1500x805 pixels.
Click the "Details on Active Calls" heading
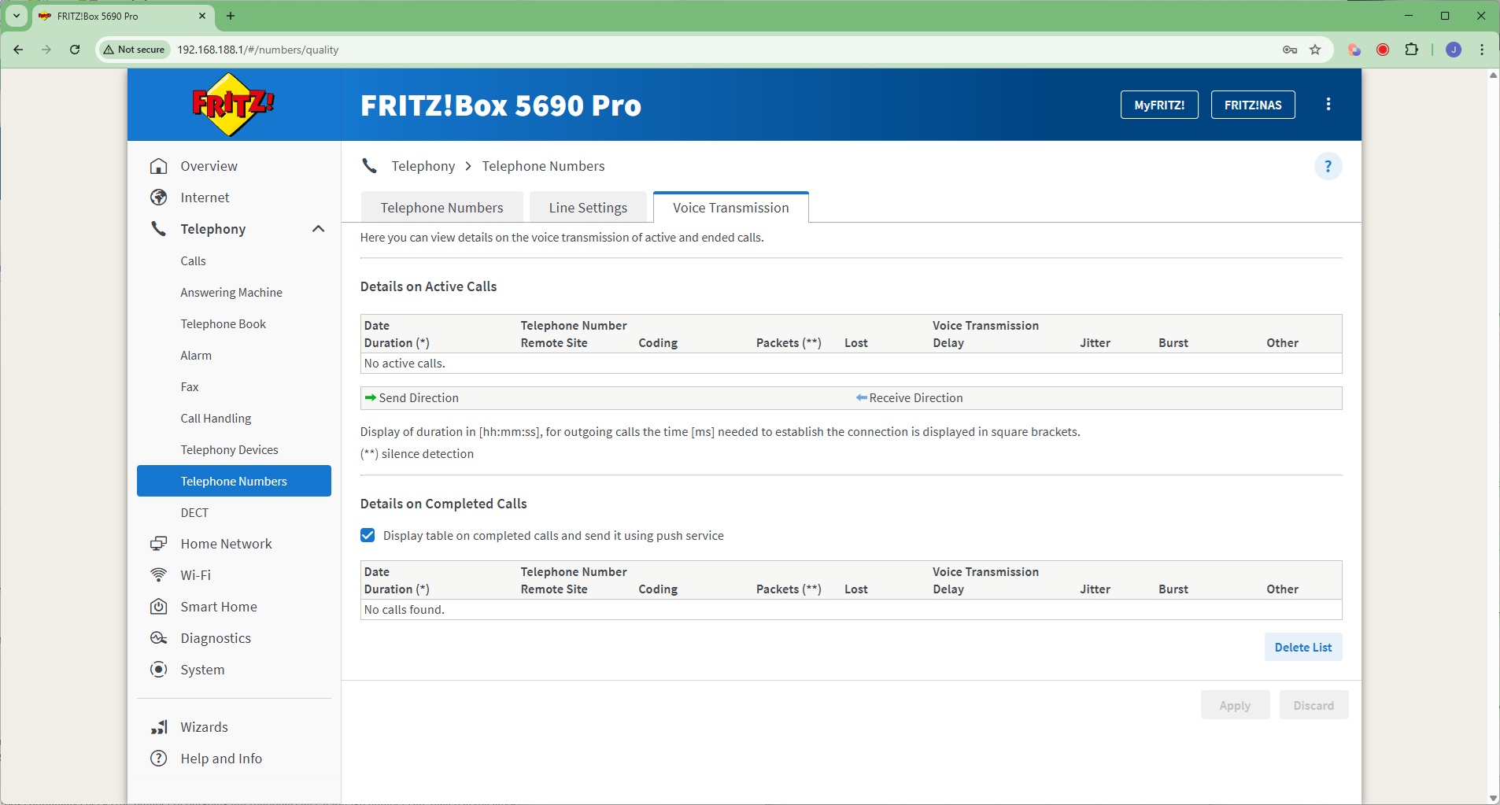(x=428, y=286)
